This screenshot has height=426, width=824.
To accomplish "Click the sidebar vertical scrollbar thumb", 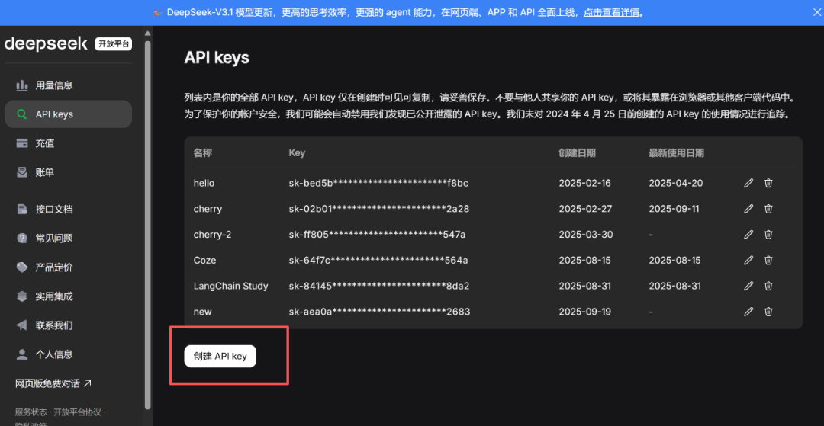I will (148, 223).
